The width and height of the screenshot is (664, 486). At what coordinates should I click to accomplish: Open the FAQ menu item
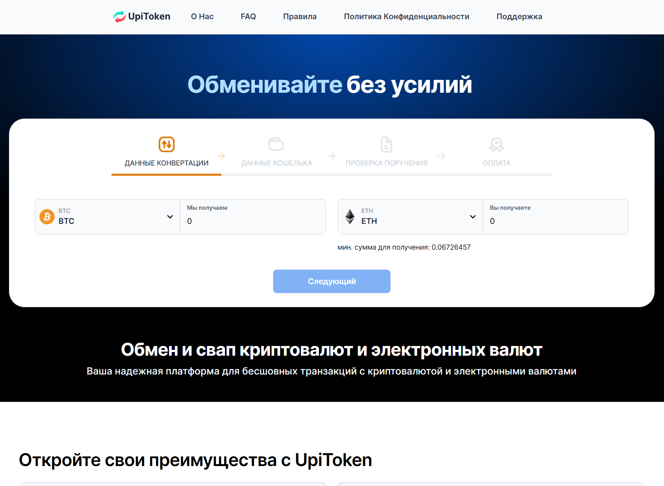pos(248,16)
